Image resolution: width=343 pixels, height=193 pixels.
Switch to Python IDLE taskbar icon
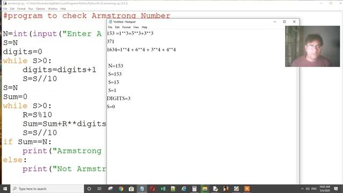pos(215,189)
